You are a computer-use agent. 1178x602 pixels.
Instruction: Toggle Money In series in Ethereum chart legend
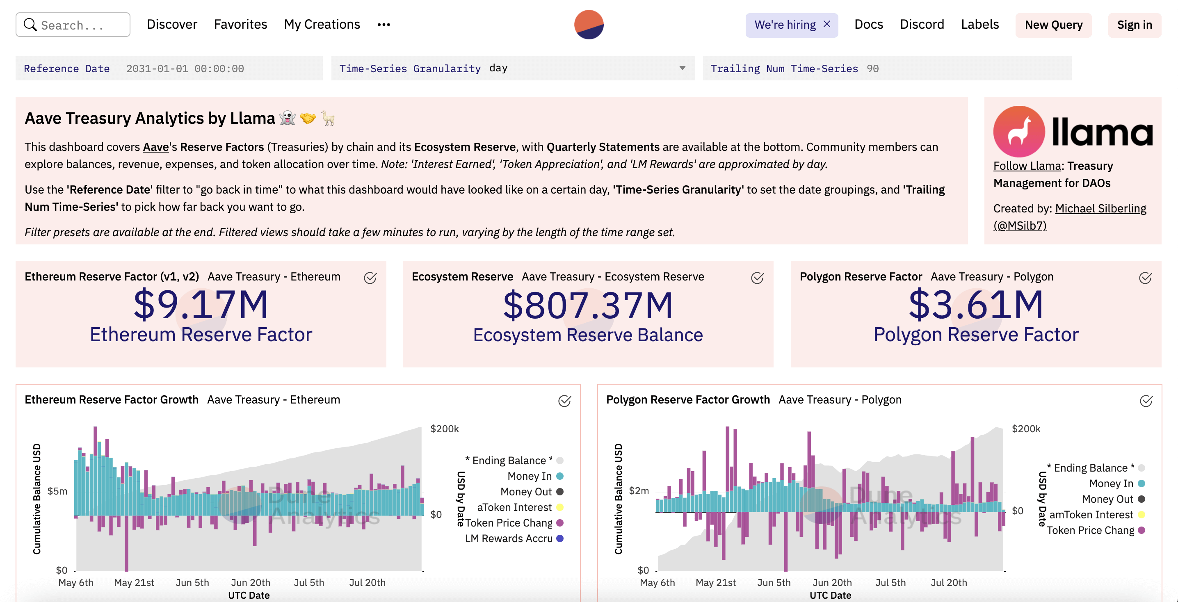pyautogui.click(x=535, y=476)
